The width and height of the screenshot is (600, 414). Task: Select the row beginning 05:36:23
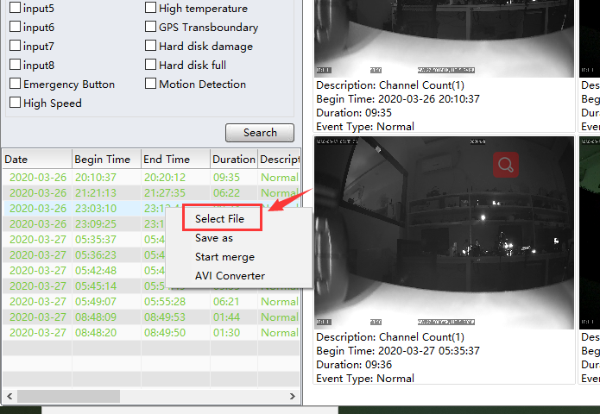(x=85, y=255)
